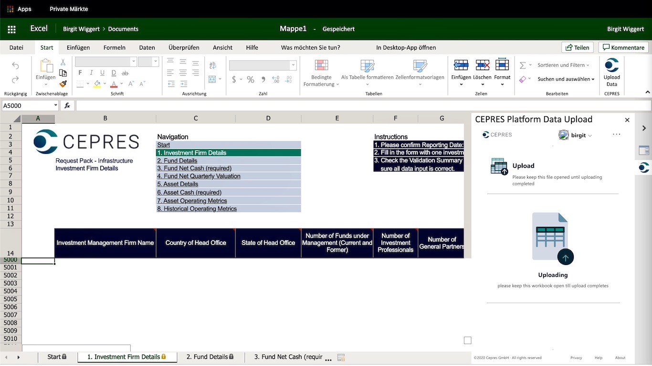The width and height of the screenshot is (652, 366).
Task: Tick the small checkbox below the table
Action: 467,340
